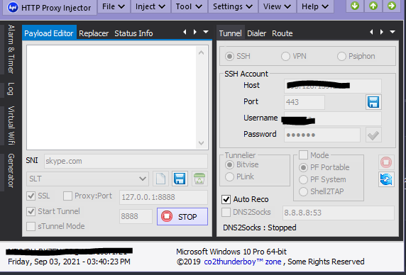The image size is (406, 275).
Task: Click the local port field showing 8888
Action: [136, 216]
